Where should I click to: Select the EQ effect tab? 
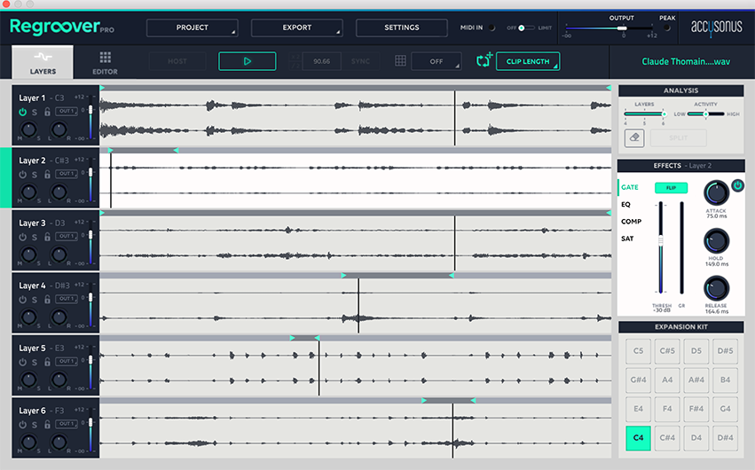(625, 205)
